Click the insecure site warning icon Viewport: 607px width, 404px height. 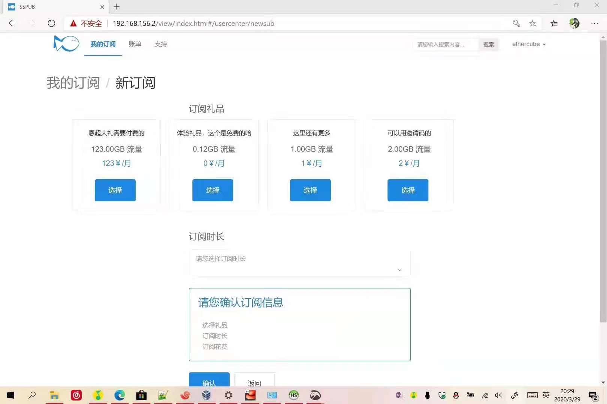pyautogui.click(x=73, y=24)
